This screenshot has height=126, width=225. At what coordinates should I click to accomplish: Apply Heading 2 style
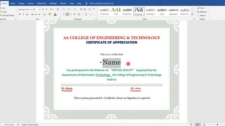pos(150,12)
